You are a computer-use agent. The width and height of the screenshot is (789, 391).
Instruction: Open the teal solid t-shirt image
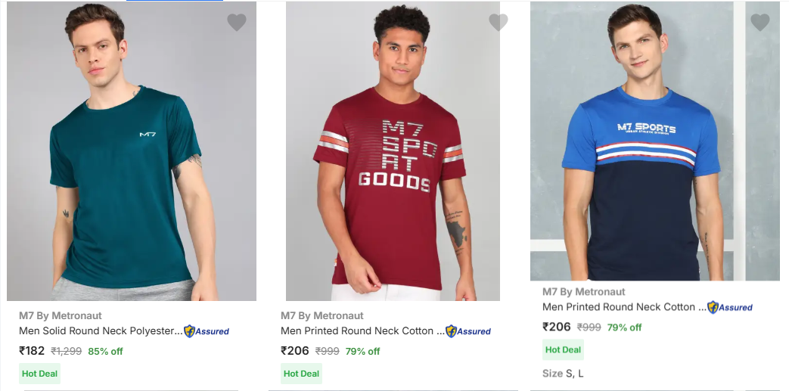tap(132, 151)
